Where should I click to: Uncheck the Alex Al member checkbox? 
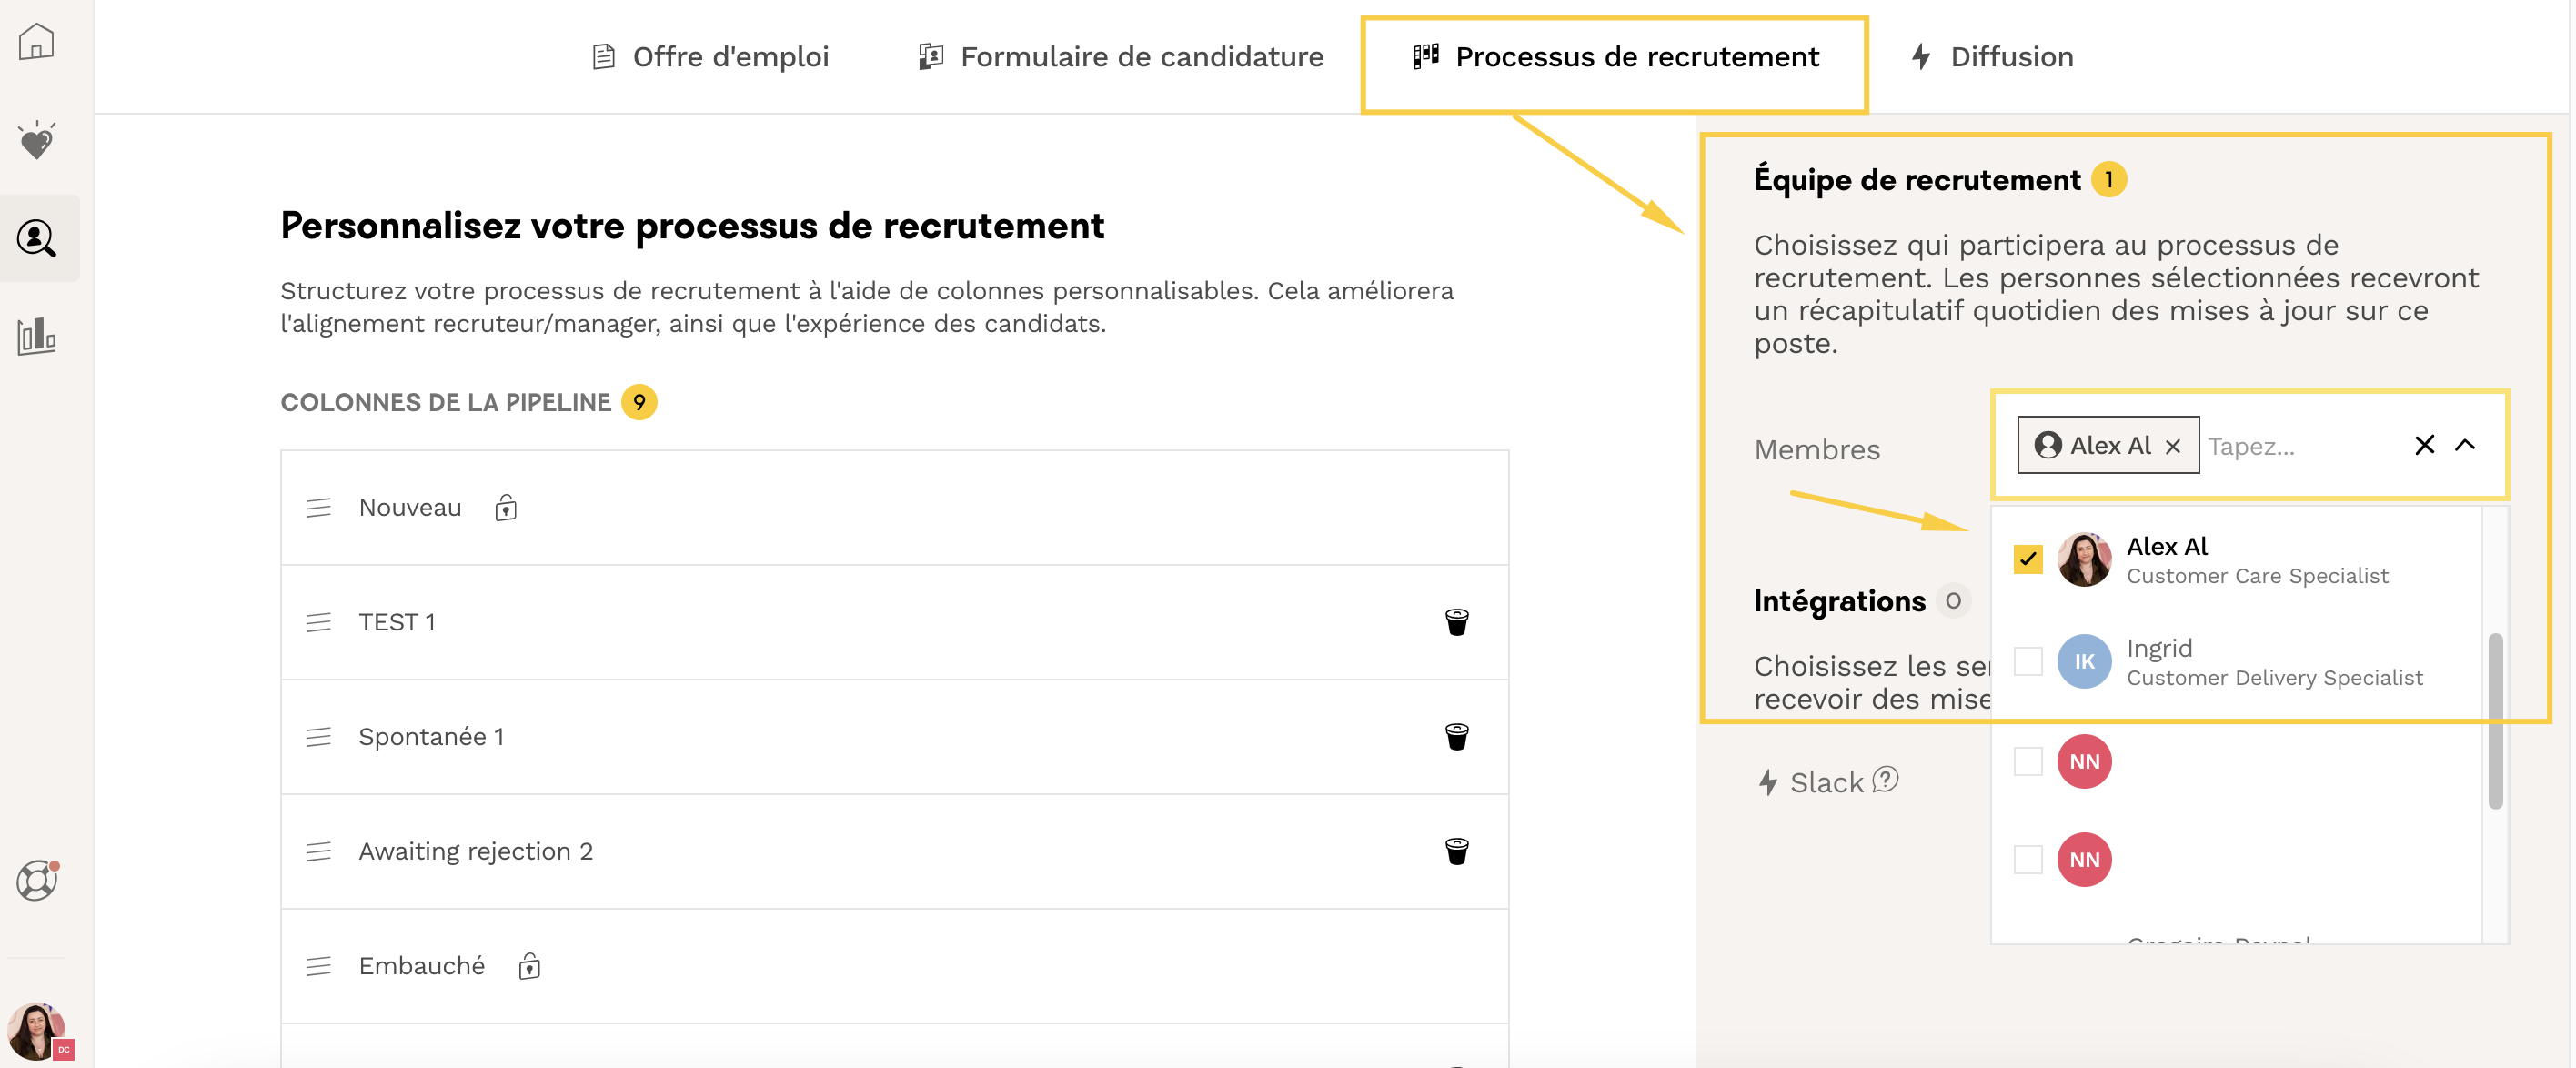point(2027,559)
